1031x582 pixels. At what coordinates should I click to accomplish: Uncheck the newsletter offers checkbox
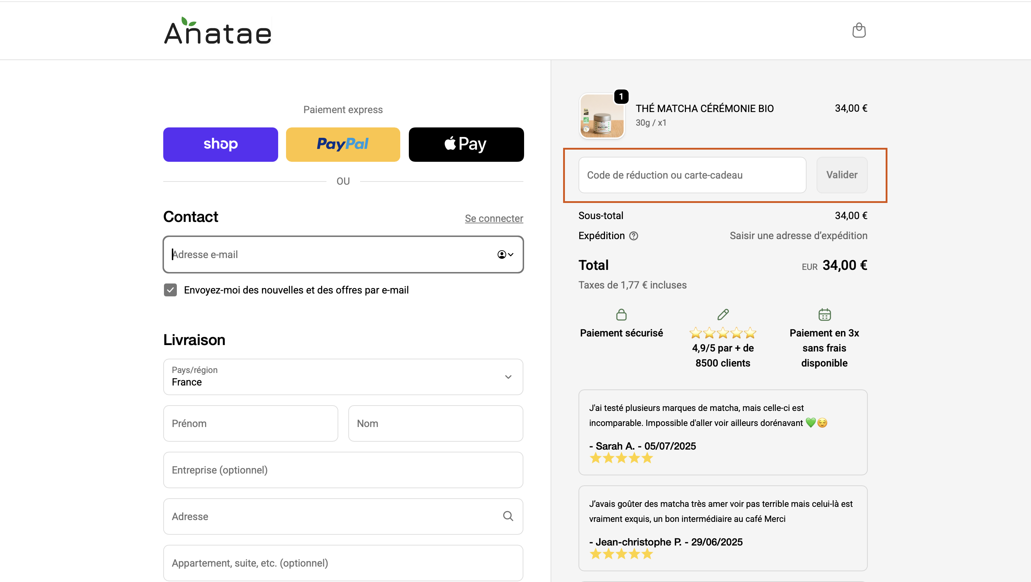(x=170, y=290)
